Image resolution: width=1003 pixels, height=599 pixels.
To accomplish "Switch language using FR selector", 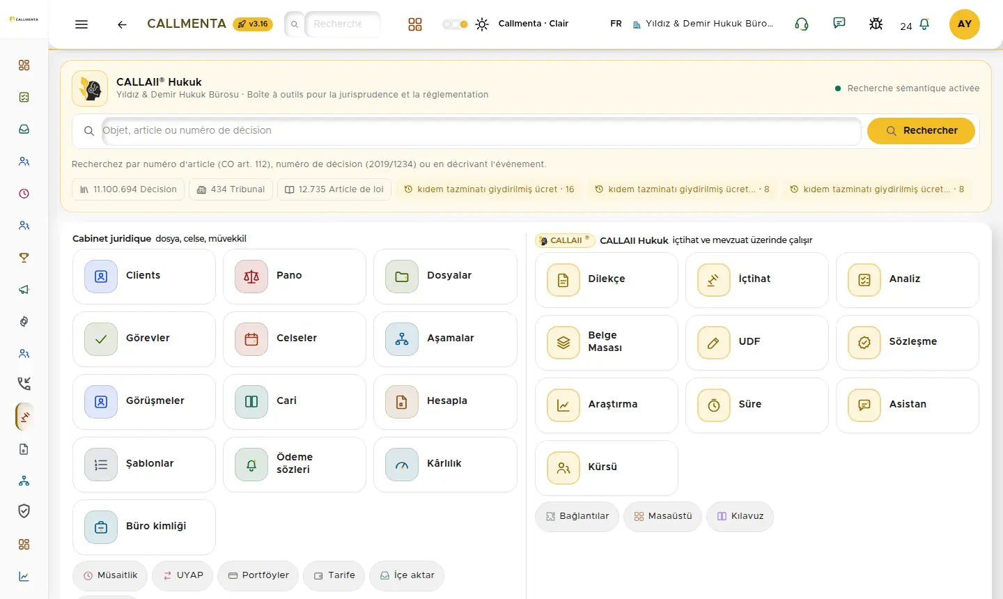I will [x=616, y=24].
